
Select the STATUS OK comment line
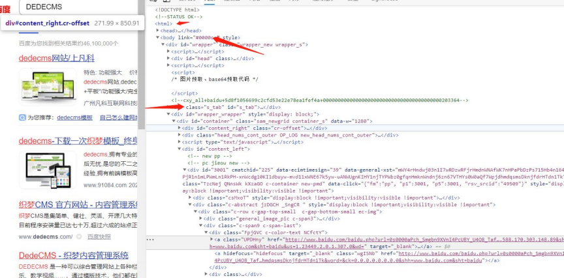[x=179, y=16]
